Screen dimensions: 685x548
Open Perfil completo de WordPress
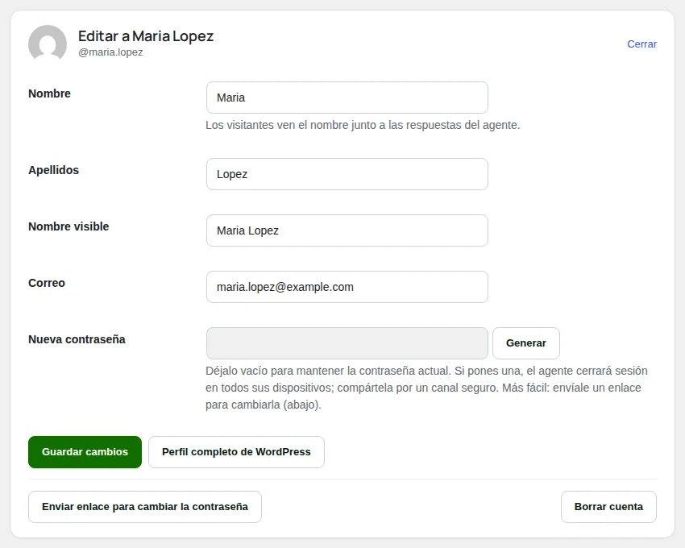(x=236, y=452)
